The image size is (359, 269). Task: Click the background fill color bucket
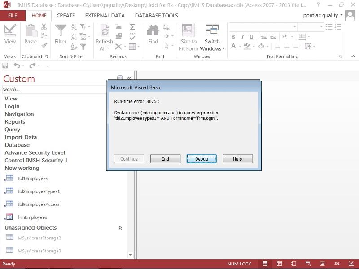(261, 46)
